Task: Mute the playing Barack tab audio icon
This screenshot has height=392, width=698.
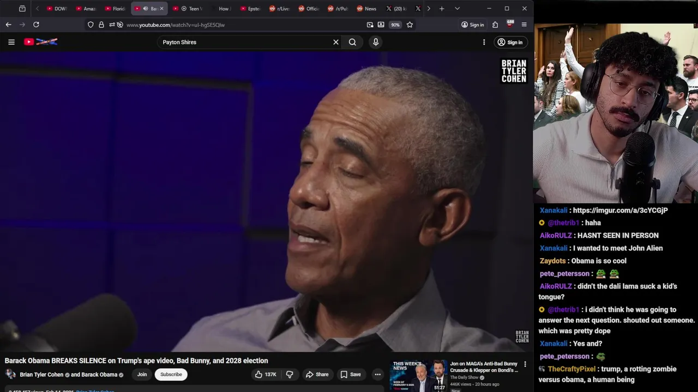Action: pos(146,9)
